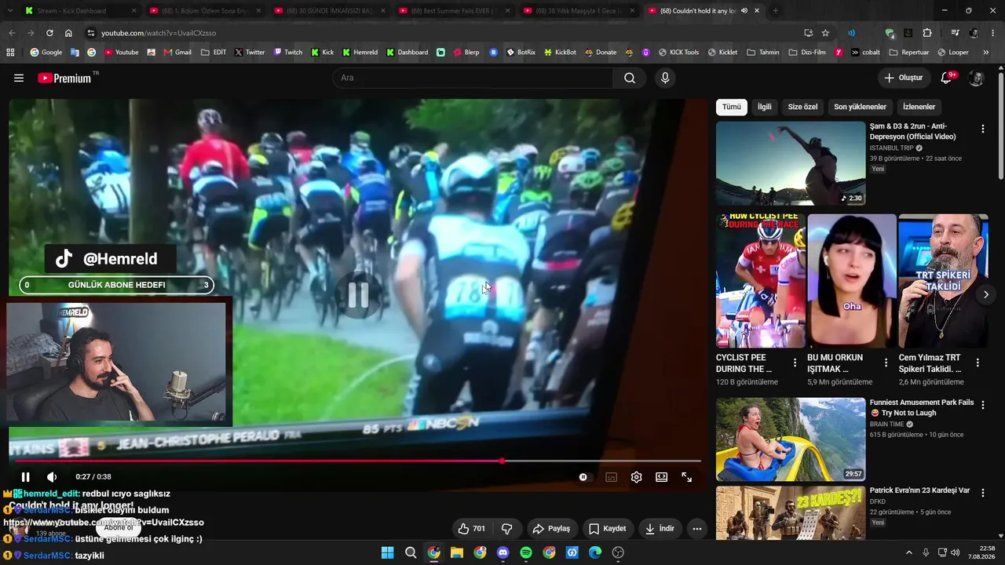Toggle subtitles in the video player
This screenshot has width=1005, height=565.
point(611,476)
